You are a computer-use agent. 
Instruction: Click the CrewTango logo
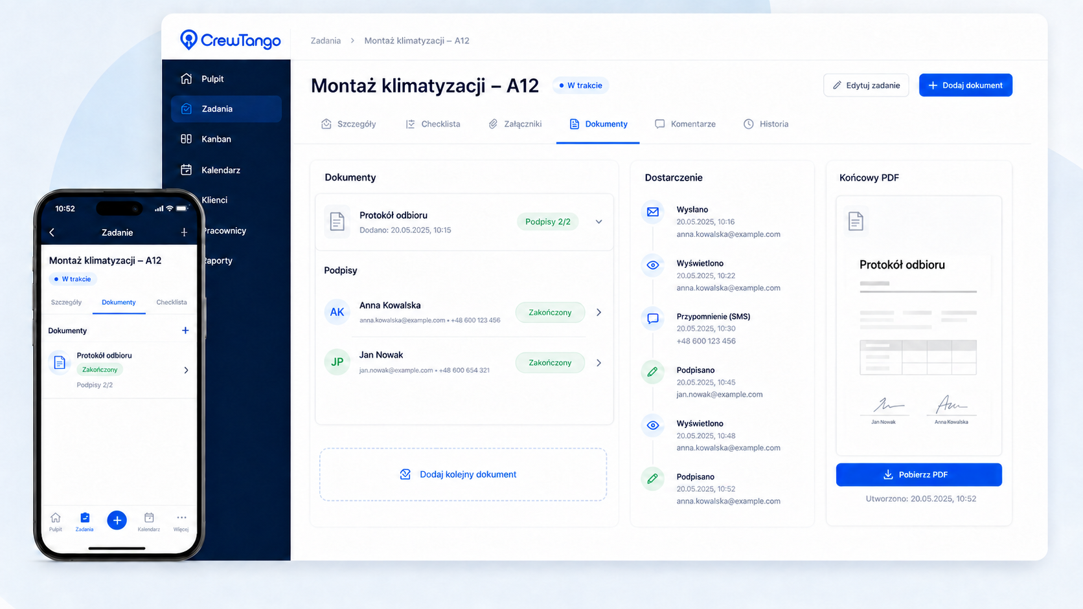pos(230,40)
